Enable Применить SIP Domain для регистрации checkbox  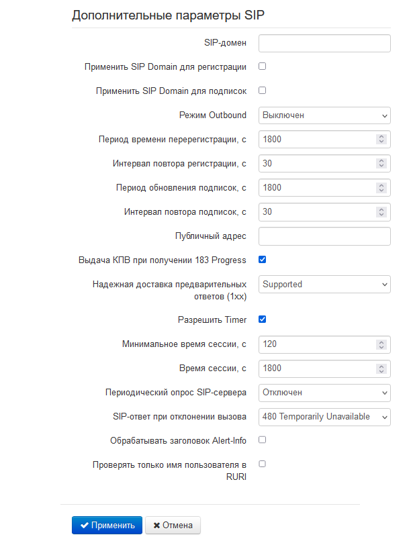(x=263, y=66)
